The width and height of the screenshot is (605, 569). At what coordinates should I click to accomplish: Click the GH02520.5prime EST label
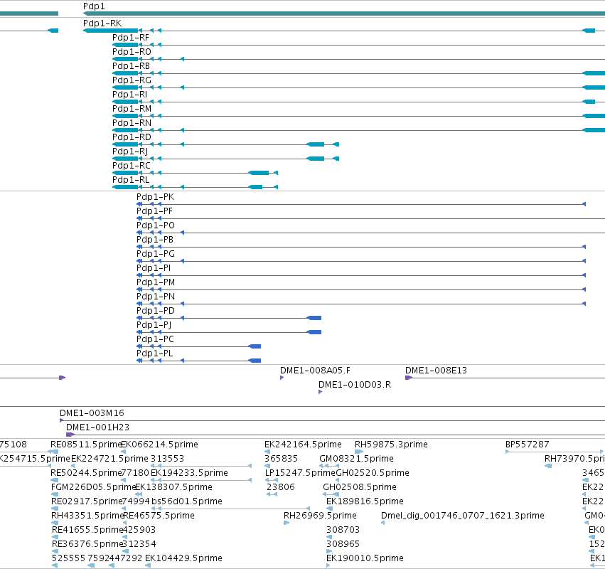373,473
